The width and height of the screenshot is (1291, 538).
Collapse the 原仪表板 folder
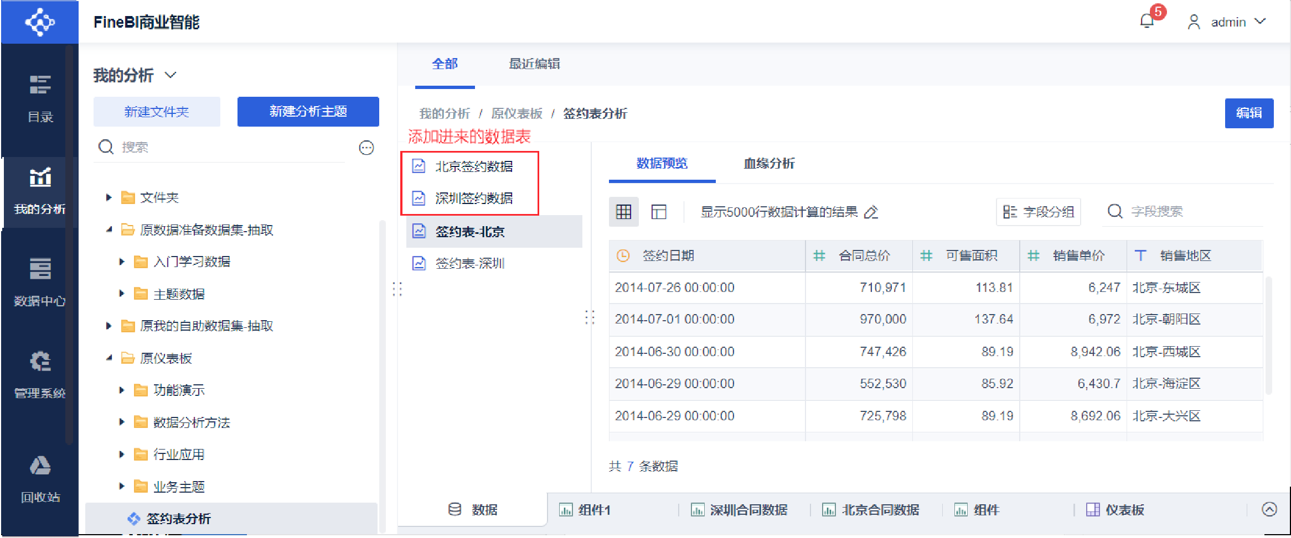(109, 358)
